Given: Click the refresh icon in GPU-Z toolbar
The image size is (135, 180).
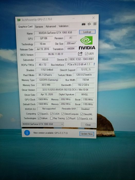Looking at the screenshot, I should 89,24.
